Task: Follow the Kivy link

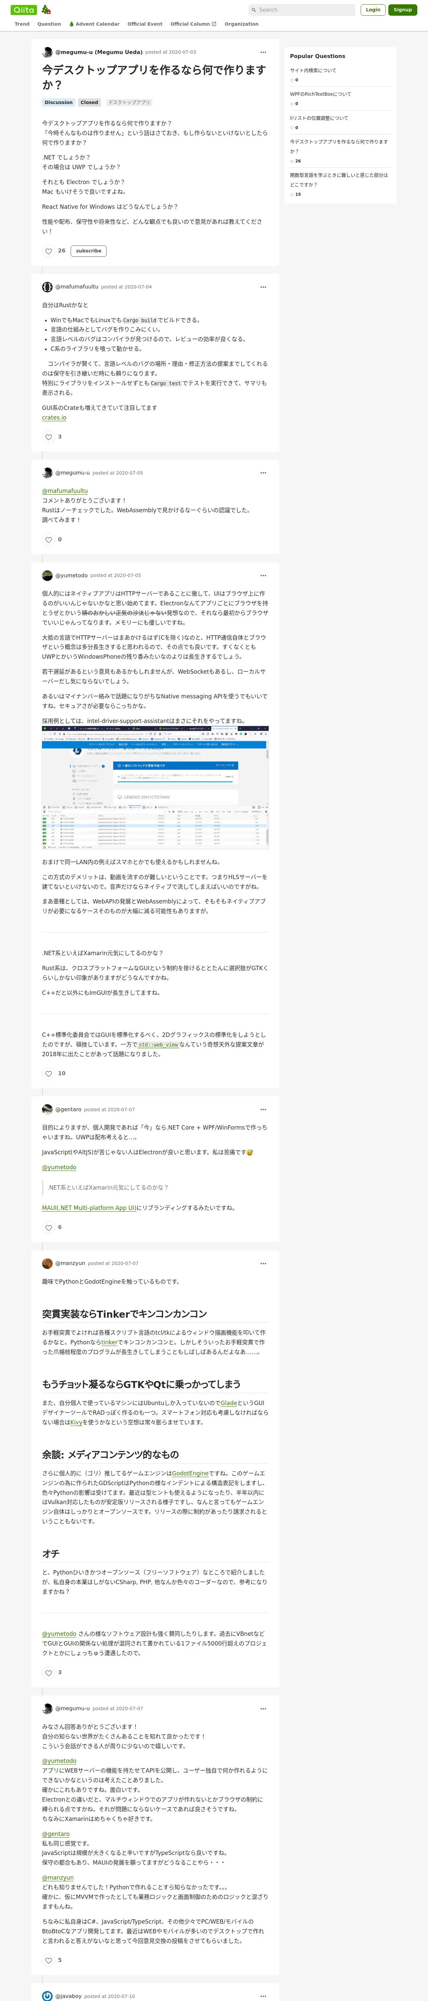Action: click(x=76, y=1422)
